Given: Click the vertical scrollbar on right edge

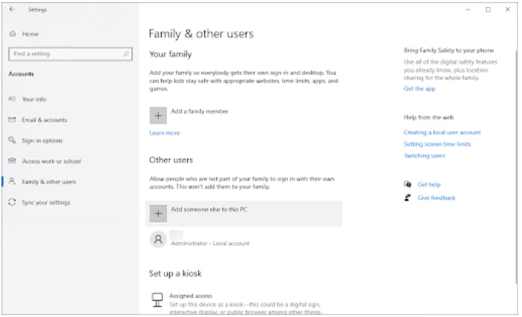Looking at the screenshot, I should [x=517, y=165].
